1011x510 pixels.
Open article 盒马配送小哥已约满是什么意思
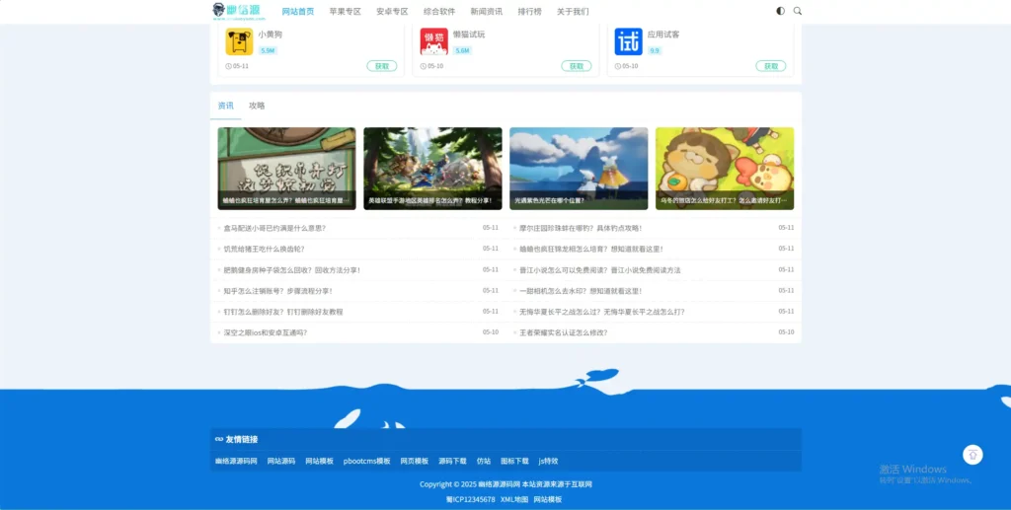pyautogui.click(x=274, y=228)
